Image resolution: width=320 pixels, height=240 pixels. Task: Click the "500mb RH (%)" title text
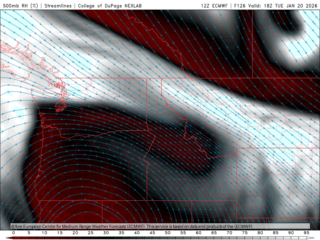(x=20, y=6)
